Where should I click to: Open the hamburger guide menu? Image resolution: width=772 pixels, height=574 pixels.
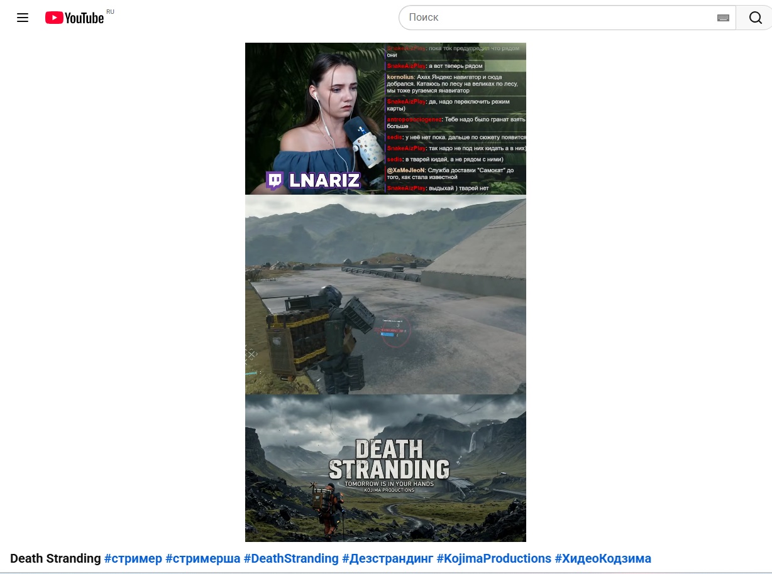[23, 18]
